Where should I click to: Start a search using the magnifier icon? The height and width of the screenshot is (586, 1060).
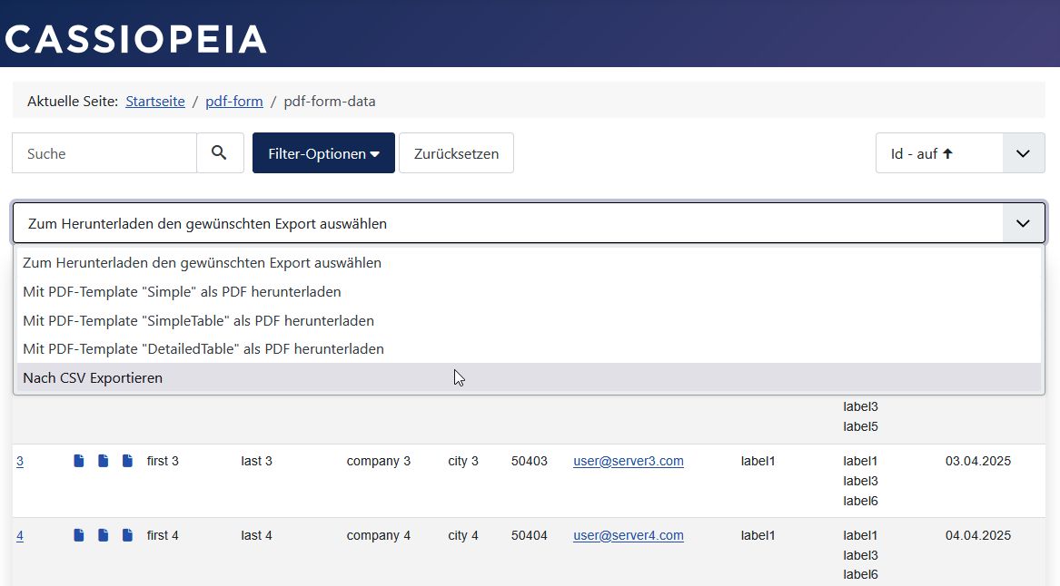click(219, 152)
